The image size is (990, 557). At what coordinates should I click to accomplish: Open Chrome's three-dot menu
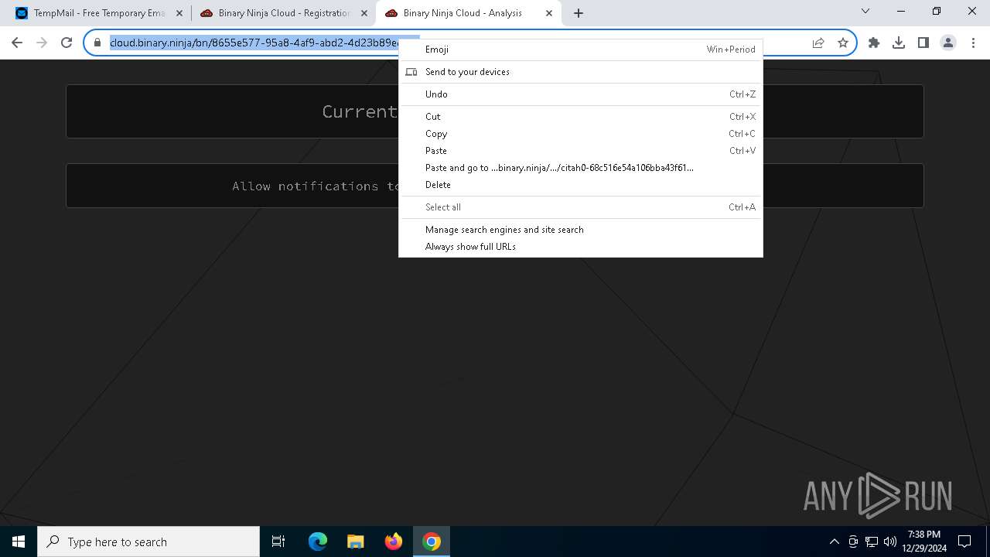pyautogui.click(x=973, y=43)
